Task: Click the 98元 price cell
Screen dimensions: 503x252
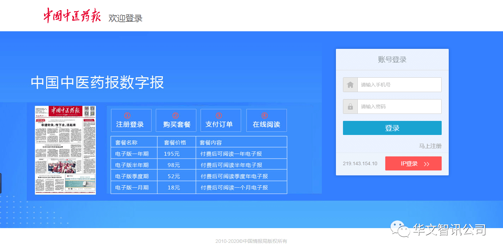Action: click(174, 165)
